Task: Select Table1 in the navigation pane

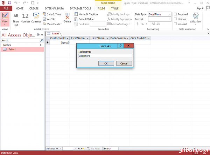Action: click(x=12, y=49)
